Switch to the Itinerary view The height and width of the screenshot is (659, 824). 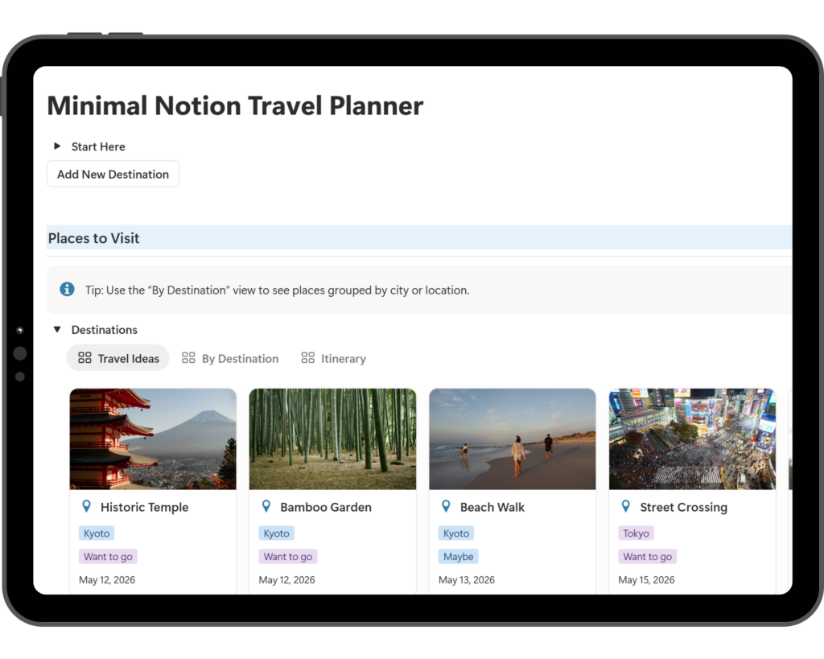342,357
